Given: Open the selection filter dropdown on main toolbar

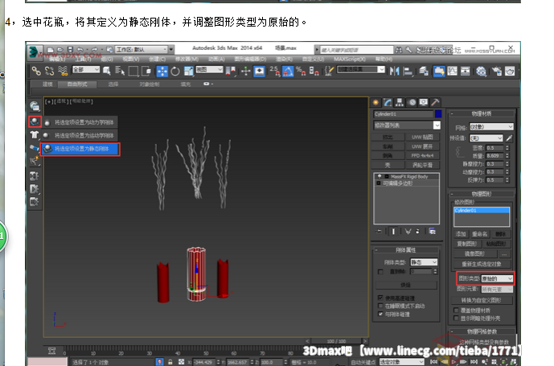Looking at the screenshot, I should click(86, 70).
